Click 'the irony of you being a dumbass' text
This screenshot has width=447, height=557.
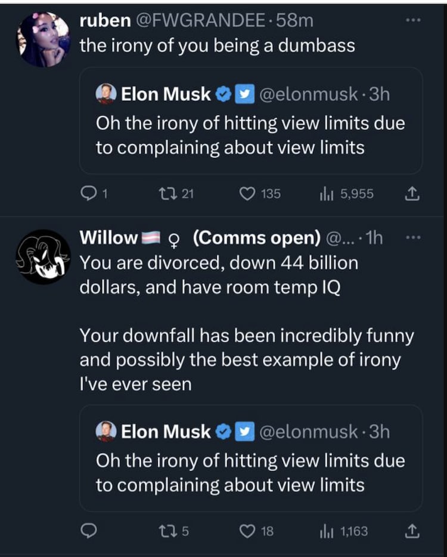[x=217, y=46]
